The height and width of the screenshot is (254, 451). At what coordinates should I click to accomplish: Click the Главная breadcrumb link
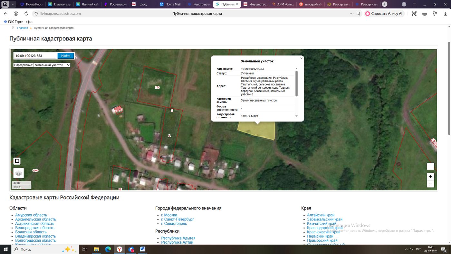(23, 28)
